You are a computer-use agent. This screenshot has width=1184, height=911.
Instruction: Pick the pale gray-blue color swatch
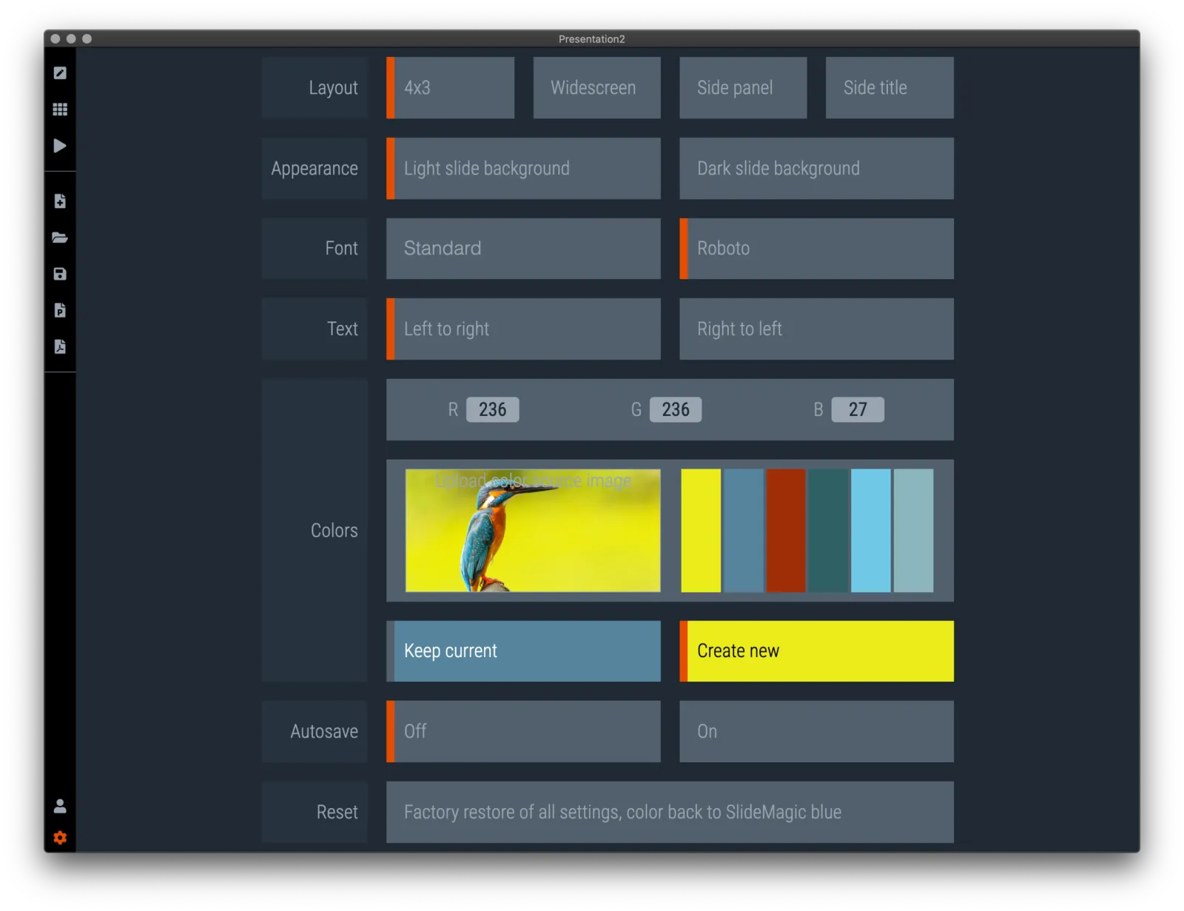tap(913, 530)
